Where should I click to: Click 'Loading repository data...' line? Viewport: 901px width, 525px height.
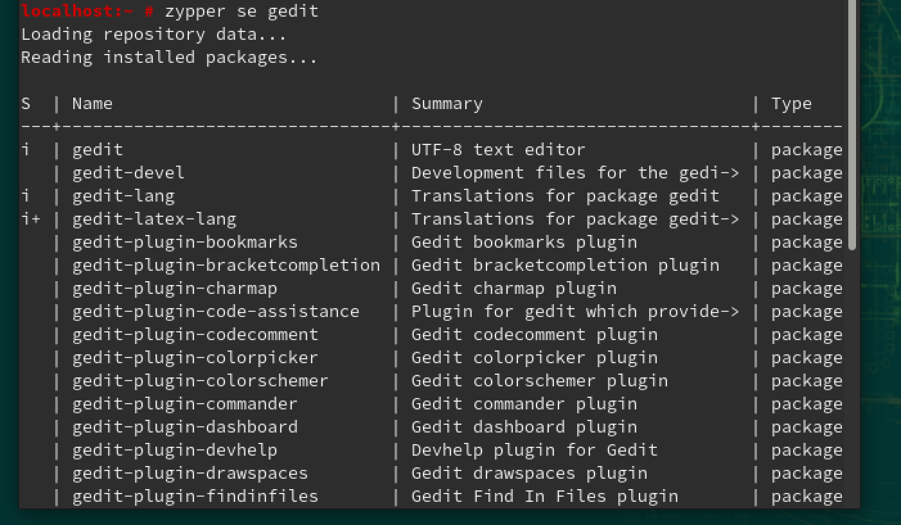coord(154,35)
